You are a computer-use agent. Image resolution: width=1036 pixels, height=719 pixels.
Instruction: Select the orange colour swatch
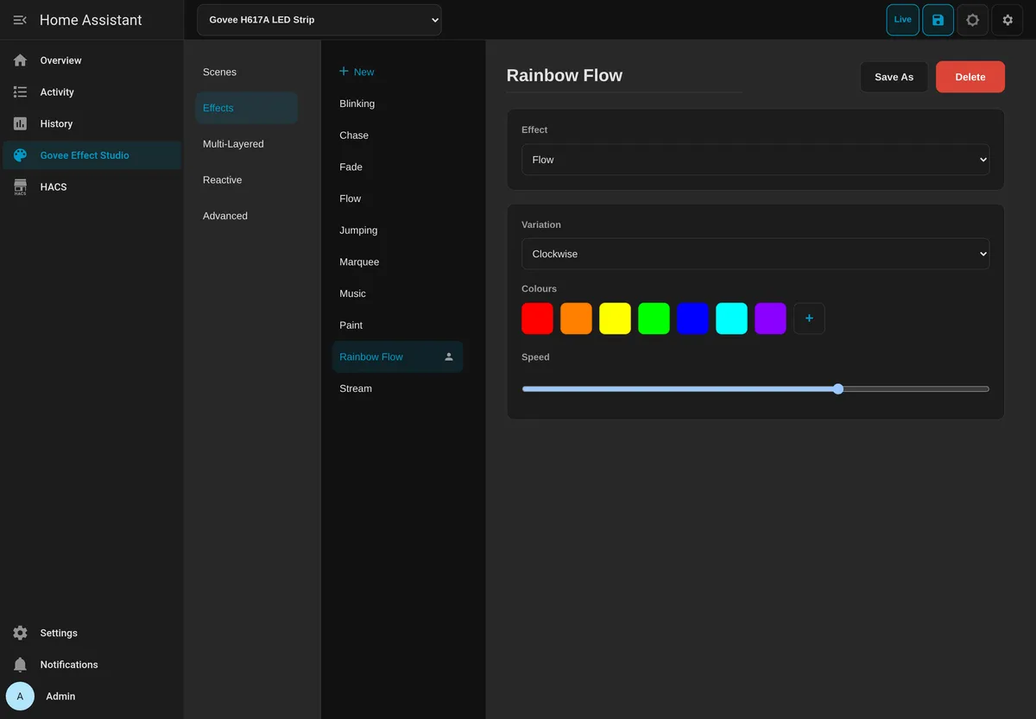pyautogui.click(x=576, y=319)
